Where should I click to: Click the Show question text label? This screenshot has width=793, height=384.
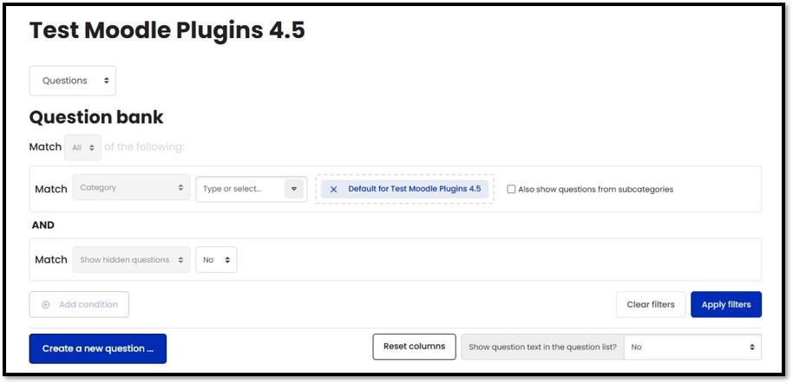click(542, 347)
